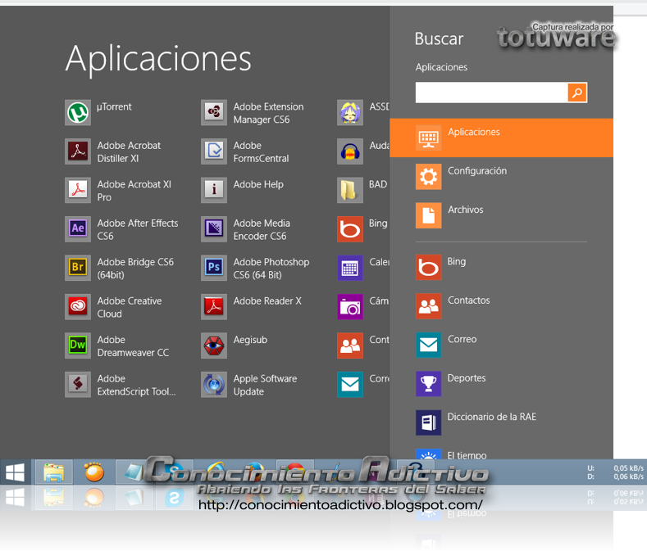
Task: Launch Adobe Acrobat Distiller XI icon
Action: (x=78, y=151)
